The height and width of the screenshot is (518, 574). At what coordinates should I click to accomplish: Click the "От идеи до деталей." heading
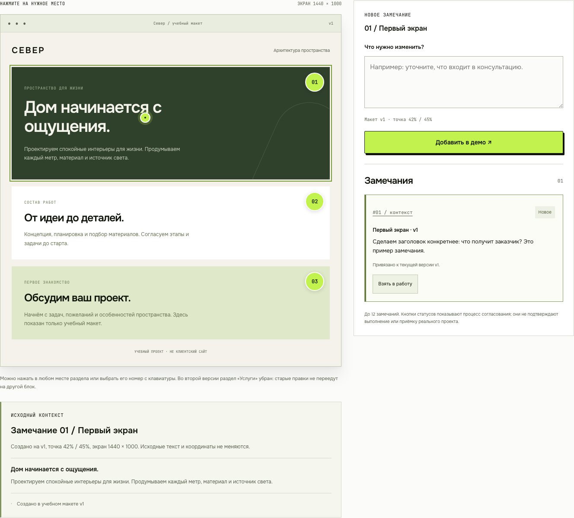point(74,218)
